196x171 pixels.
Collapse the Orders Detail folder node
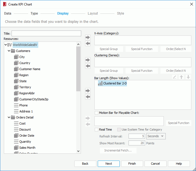click(x=9, y=117)
